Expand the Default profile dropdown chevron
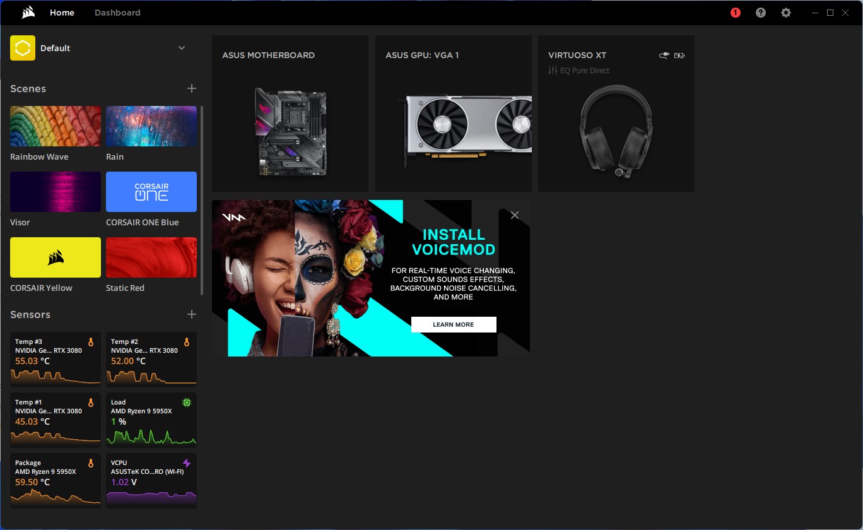Viewport: 863px width, 530px height. coord(182,48)
